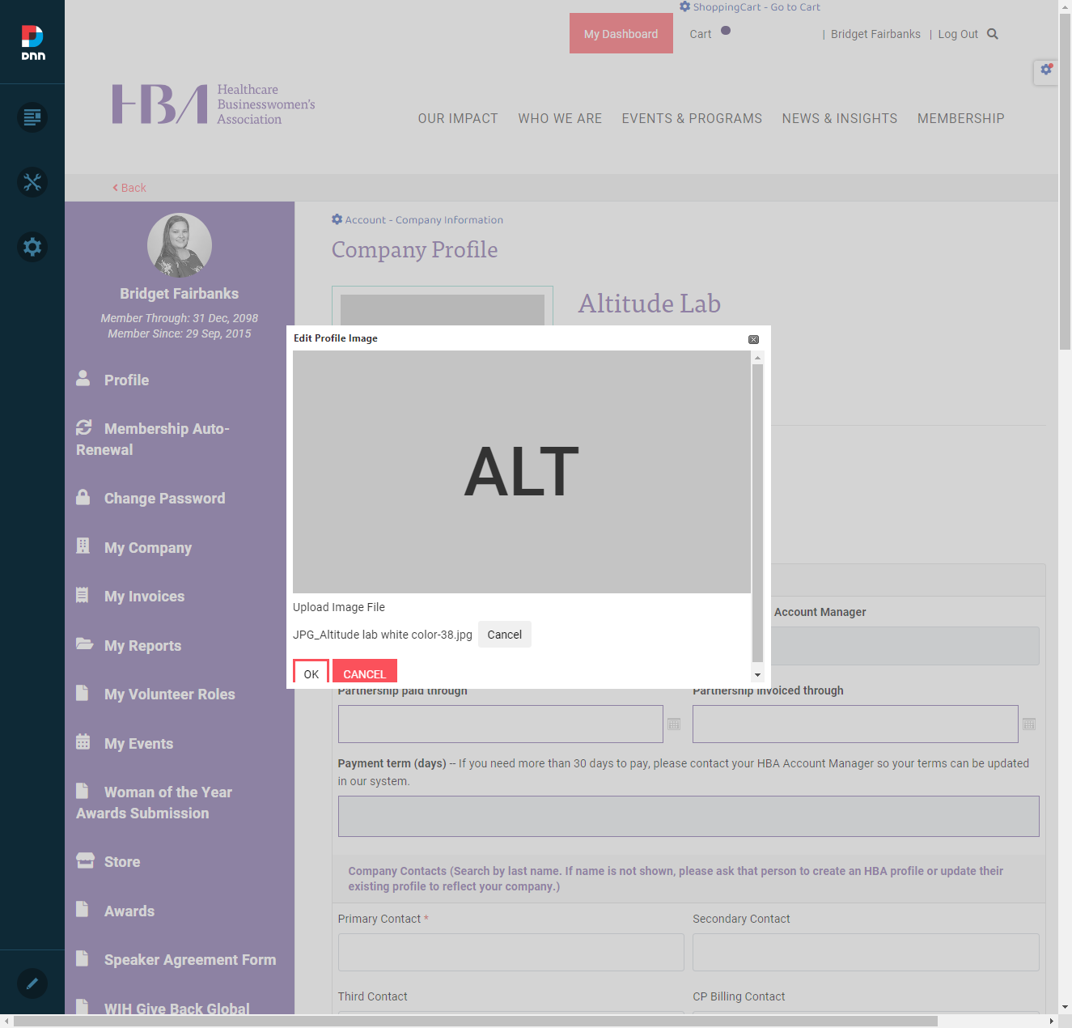1072x1028 pixels.
Task: Click OK in the image dialog
Action: 311,673
